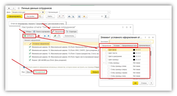
Task: Open more actions menu in settings window
Action: pyautogui.click(x=123, y=27)
